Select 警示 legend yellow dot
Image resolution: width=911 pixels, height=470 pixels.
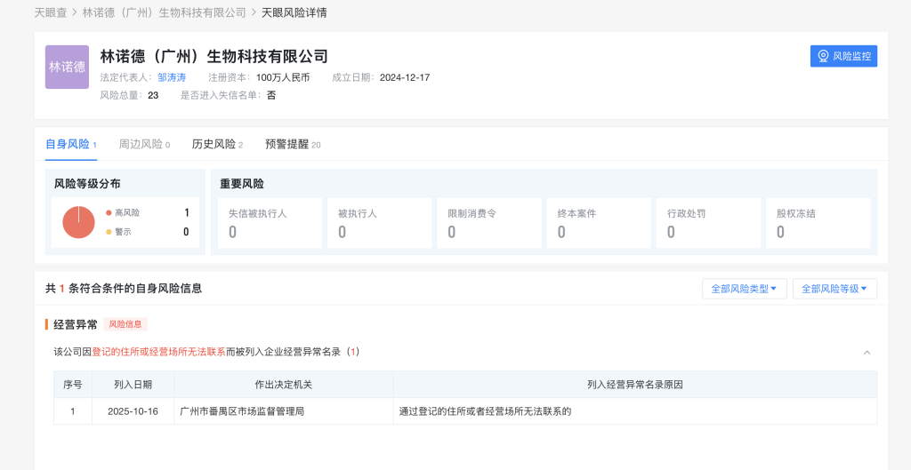coord(109,232)
